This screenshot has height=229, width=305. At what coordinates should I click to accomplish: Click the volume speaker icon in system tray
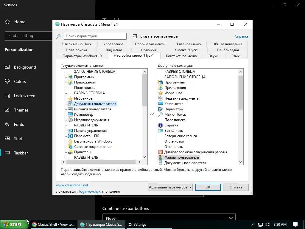[267, 225]
